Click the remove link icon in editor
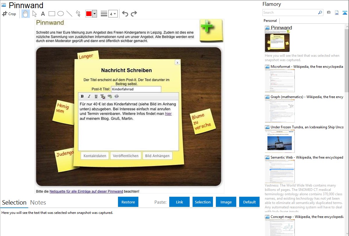This screenshot has height=236, width=349. coord(117,96)
